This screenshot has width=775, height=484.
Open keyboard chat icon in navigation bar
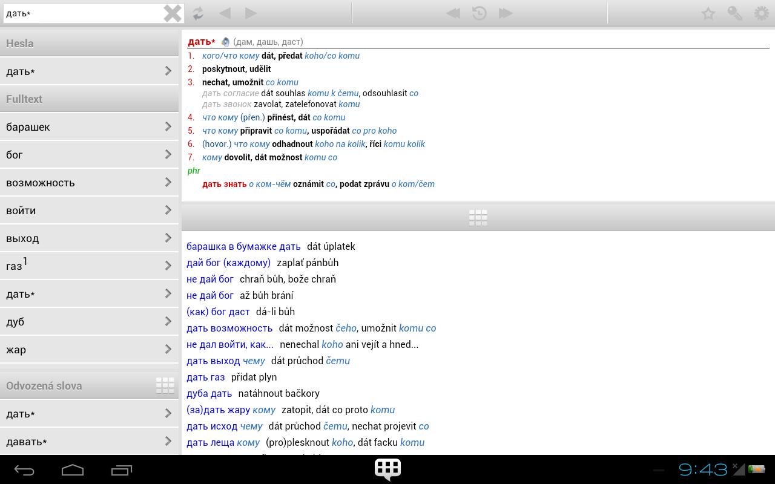tap(387, 469)
